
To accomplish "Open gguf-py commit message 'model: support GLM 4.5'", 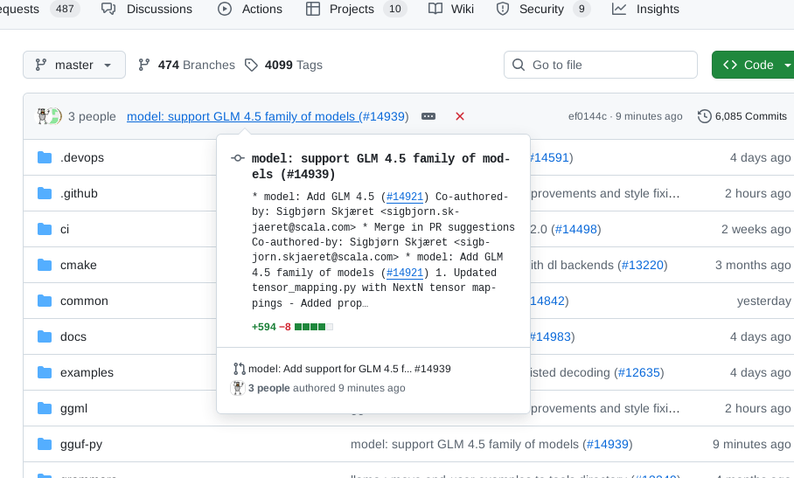I will [464, 445].
